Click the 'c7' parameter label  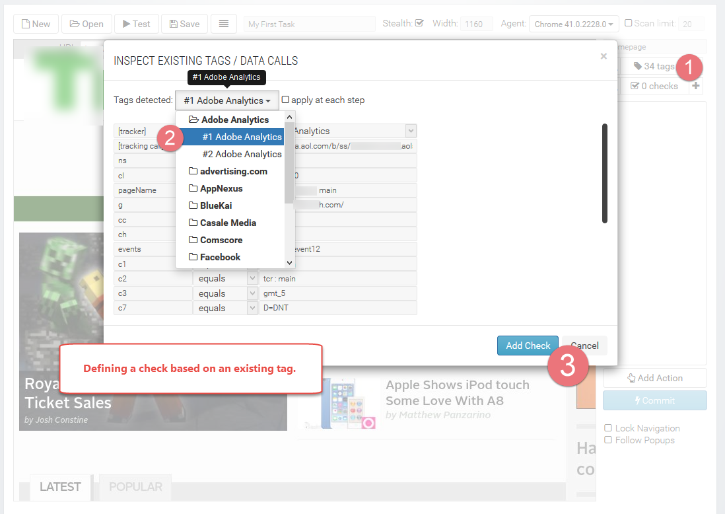pyautogui.click(x=122, y=308)
